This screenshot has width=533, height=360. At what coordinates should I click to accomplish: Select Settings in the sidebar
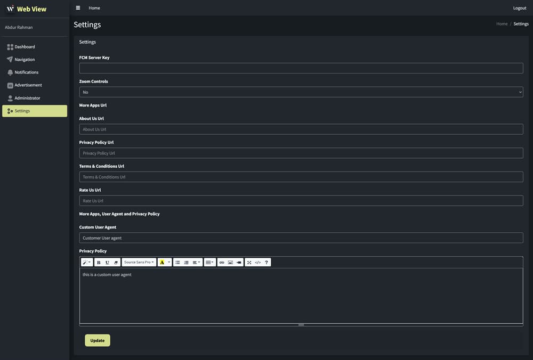coord(35,111)
